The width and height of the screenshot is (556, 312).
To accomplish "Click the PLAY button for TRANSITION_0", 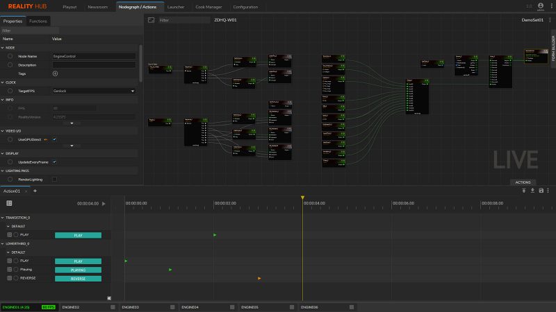I will 78,235.
